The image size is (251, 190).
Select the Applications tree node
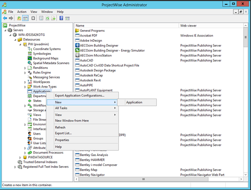pos(42,91)
